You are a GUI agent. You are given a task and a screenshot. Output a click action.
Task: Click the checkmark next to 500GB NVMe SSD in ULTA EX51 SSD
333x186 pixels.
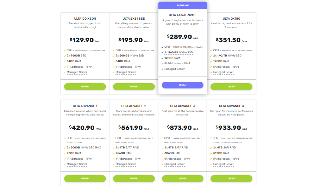(x=113, y=56)
